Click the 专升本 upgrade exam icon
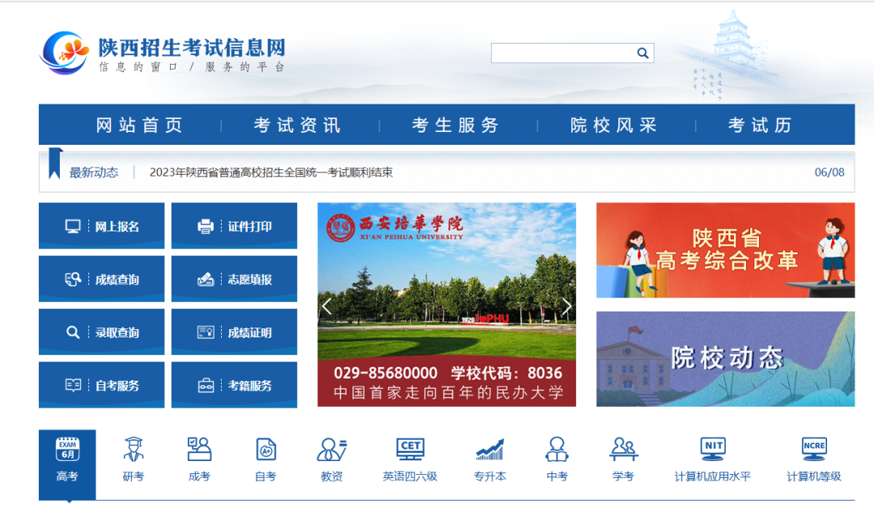Image resolution: width=874 pixels, height=508 pixels. (x=490, y=457)
